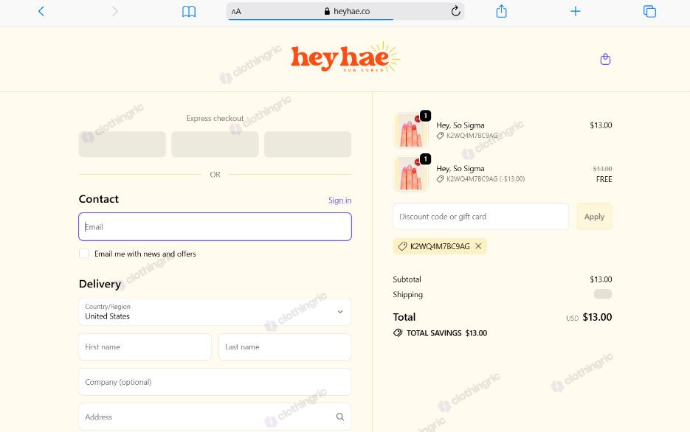
Task: Show all tabs with the tabs icon
Action: (649, 11)
